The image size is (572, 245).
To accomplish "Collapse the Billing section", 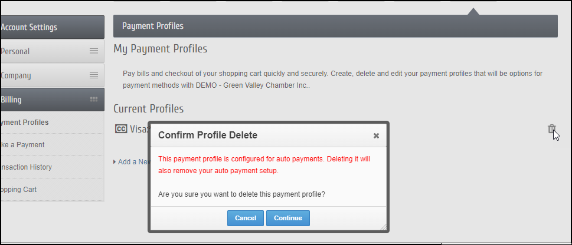I will coord(35,100).
